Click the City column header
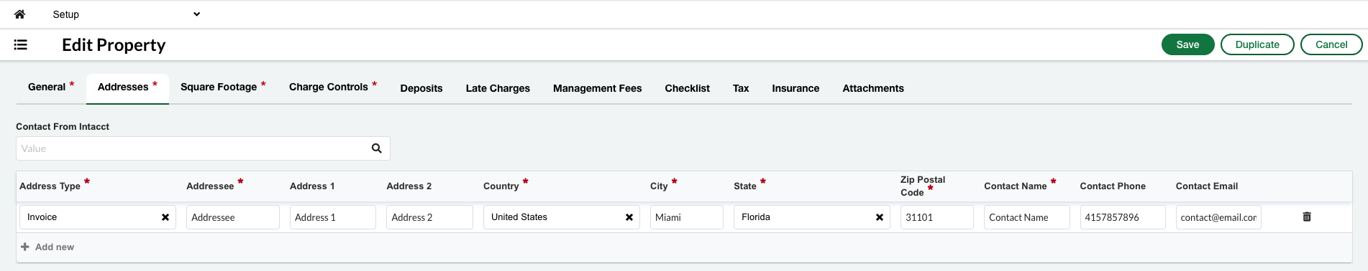 pyautogui.click(x=659, y=186)
